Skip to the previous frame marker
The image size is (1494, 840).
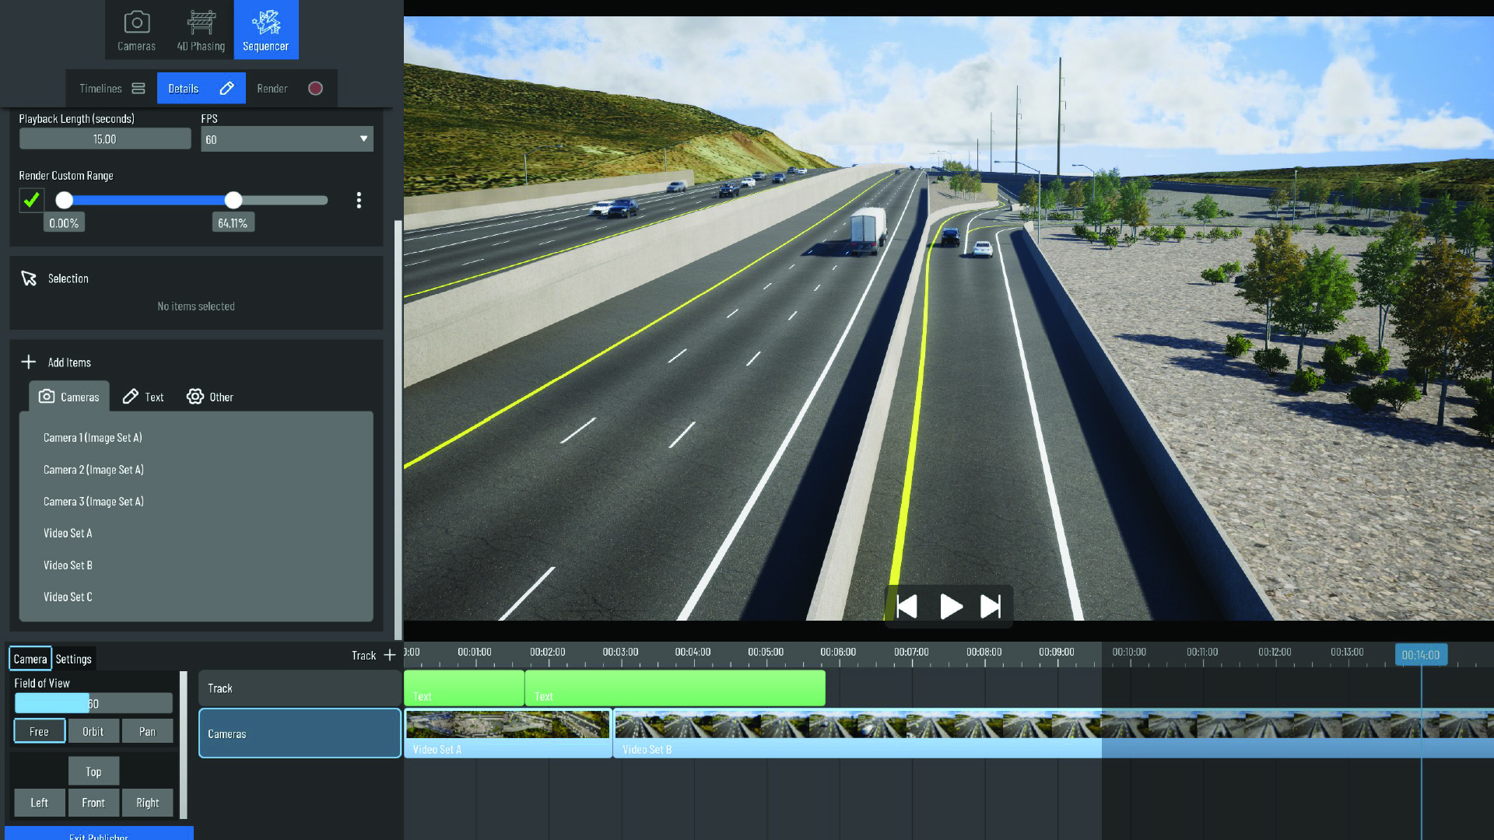pyautogui.click(x=907, y=607)
